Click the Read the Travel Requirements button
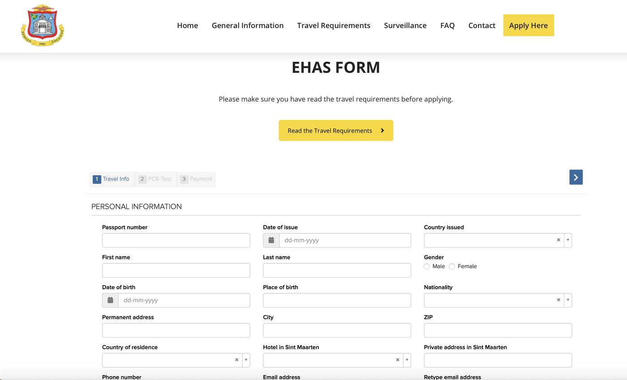 (336, 131)
